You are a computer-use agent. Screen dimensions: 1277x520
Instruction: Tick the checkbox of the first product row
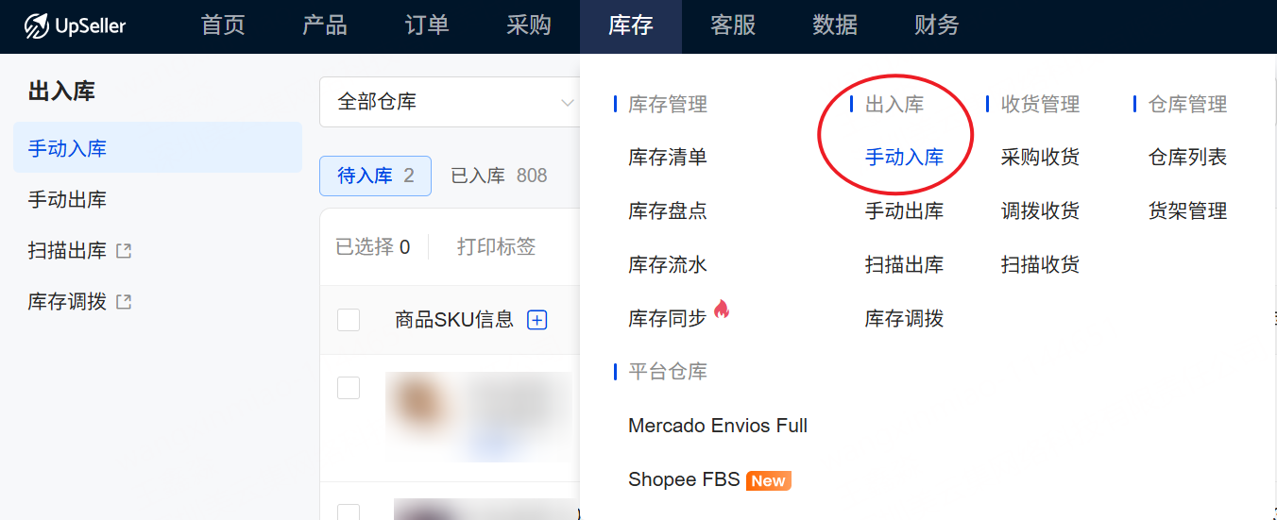point(349,387)
